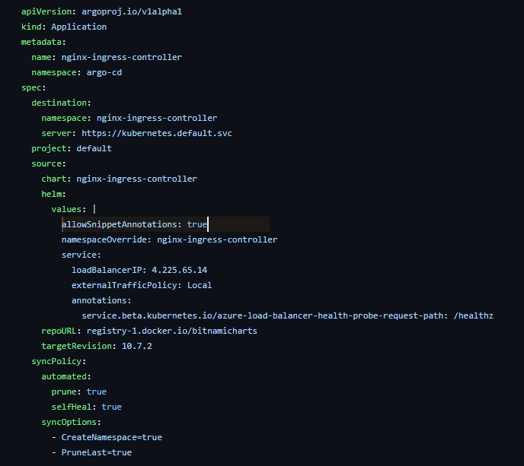Click the 'true' value after selfHeal
524x466 pixels.
coord(112,407)
